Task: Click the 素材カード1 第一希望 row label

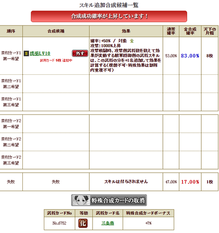Action: pyautogui.click(x=11, y=56)
